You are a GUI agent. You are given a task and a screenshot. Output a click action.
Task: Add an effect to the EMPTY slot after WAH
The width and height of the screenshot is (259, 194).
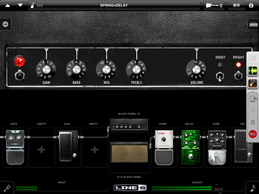tap(95, 150)
